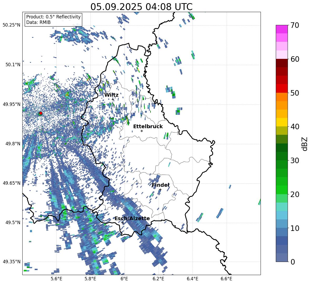311x284 pixels.
Task: Click the colorbar tick label 30
Action: click(x=295, y=160)
